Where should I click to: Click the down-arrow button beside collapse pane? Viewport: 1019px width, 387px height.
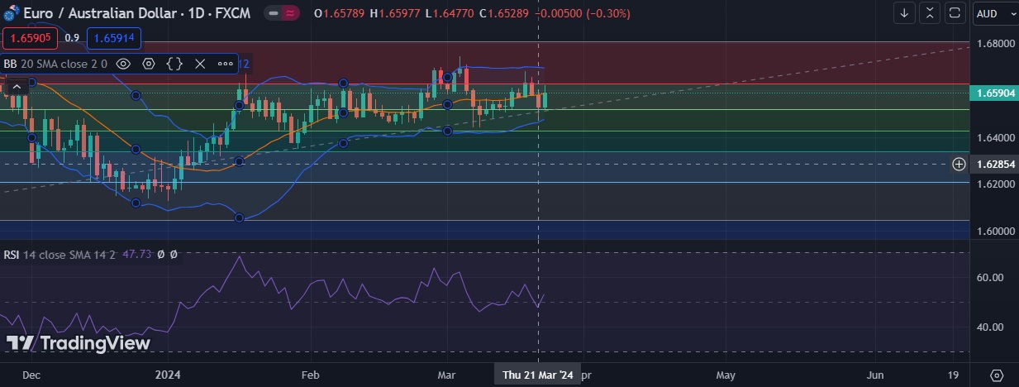click(904, 13)
